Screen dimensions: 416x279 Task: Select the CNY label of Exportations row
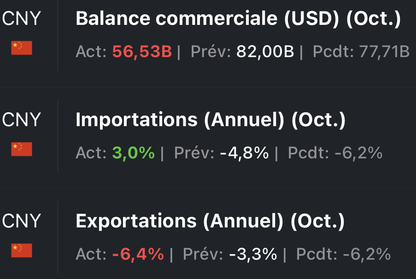[x=22, y=221]
